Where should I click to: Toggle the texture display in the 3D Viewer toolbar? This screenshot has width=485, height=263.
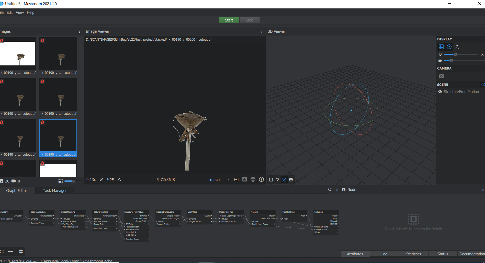pyautogui.click(x=284, y=180)
